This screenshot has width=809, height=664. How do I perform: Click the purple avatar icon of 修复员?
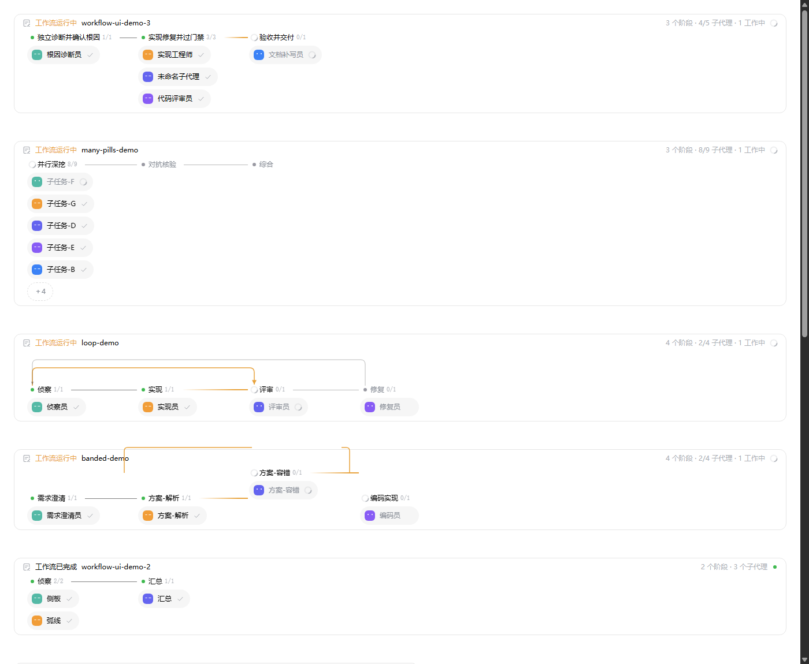point(370,407)
